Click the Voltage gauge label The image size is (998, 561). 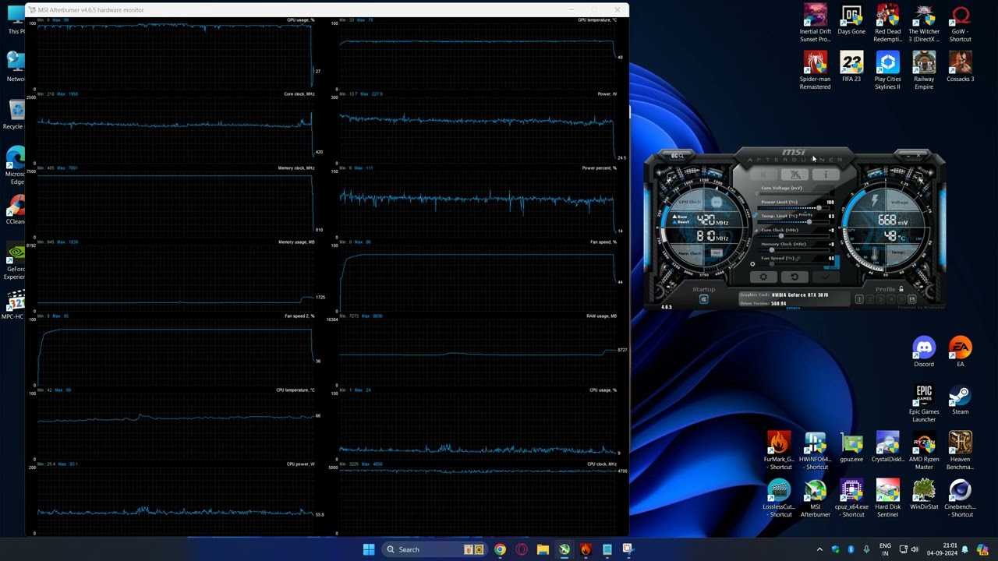[899, 203]
